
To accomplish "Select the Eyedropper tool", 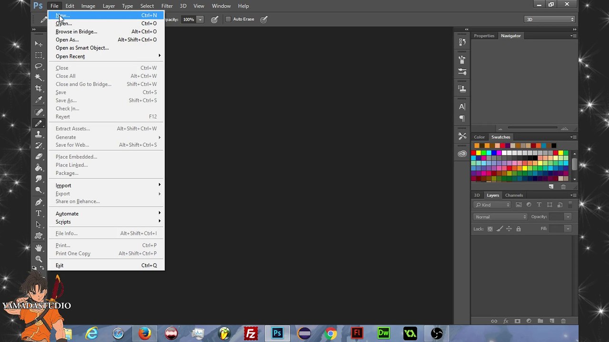I will pyautogui.click(x=39, y=100).
